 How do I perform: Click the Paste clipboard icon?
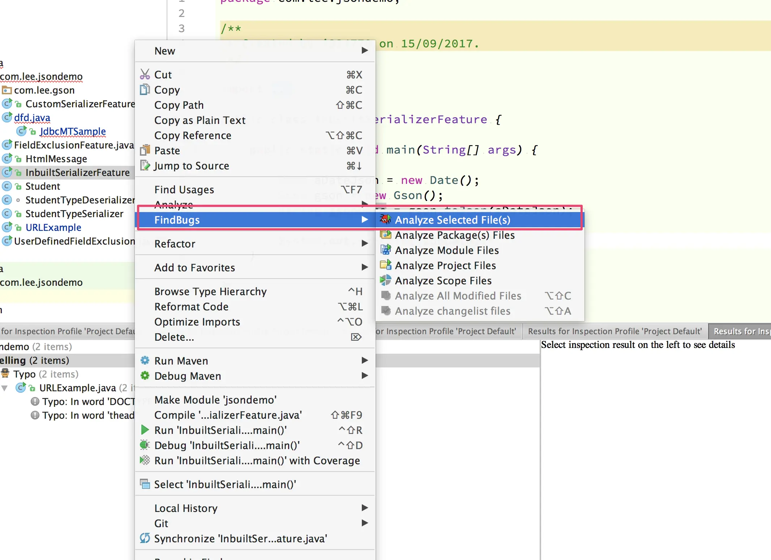[x=145, y=150]
